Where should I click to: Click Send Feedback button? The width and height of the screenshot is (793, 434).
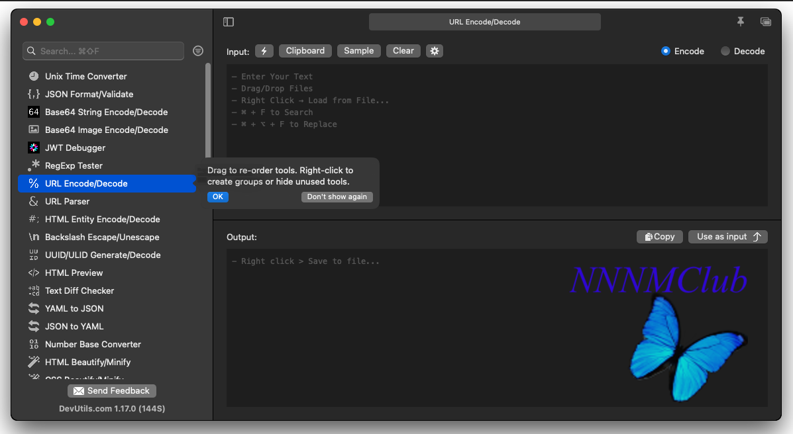coord(112,391)
